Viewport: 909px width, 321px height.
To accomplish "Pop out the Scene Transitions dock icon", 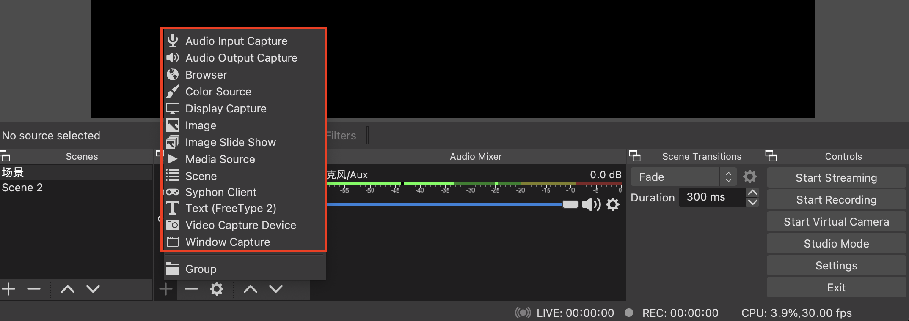I will [x=635, y=156].
